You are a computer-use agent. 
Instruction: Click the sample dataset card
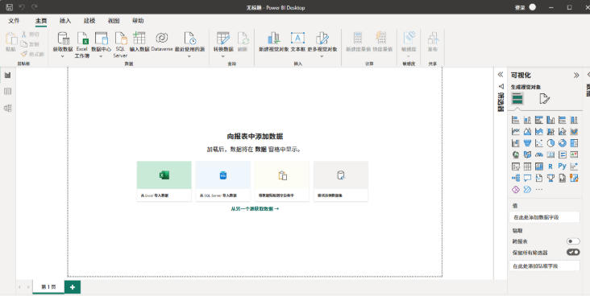(341, 181)
